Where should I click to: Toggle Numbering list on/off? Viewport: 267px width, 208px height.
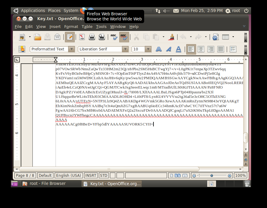[x=233, y=49]
